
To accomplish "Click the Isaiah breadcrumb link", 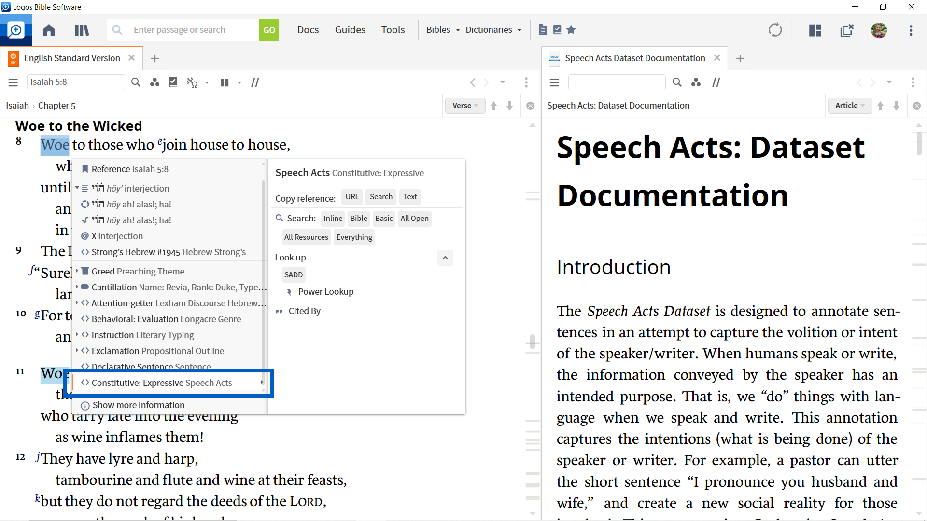I will (x=17, y=106).
